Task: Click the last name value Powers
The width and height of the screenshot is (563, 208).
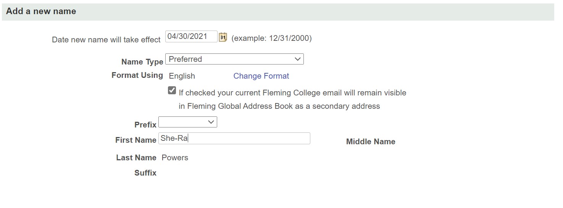Action: pos(175,158)
